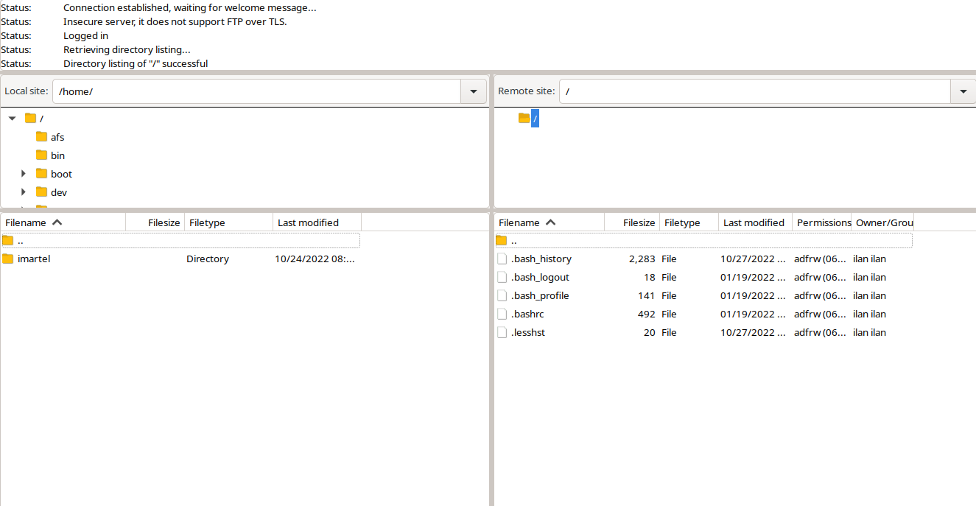Screen dimensions: 976x506
Task: Click the 'Retrieving directory listing...' status message
Action: (127, 49)
